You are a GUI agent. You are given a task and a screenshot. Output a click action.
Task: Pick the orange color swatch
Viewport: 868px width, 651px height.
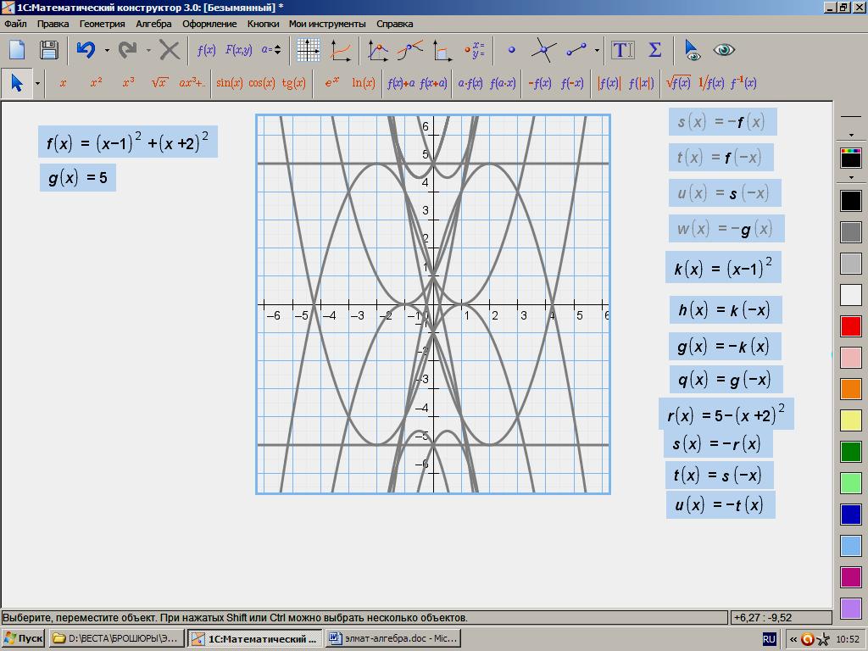click(x=851, y=388)
